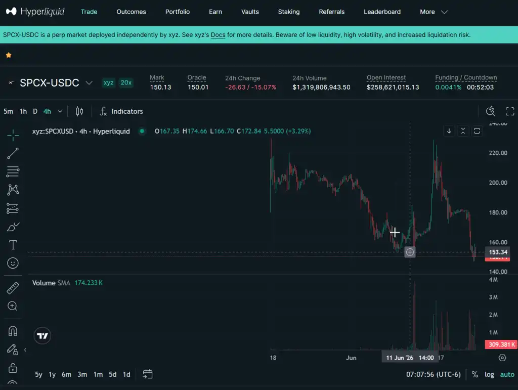
Task: Select the pattern drawing tool
Action: click(13, 190)
